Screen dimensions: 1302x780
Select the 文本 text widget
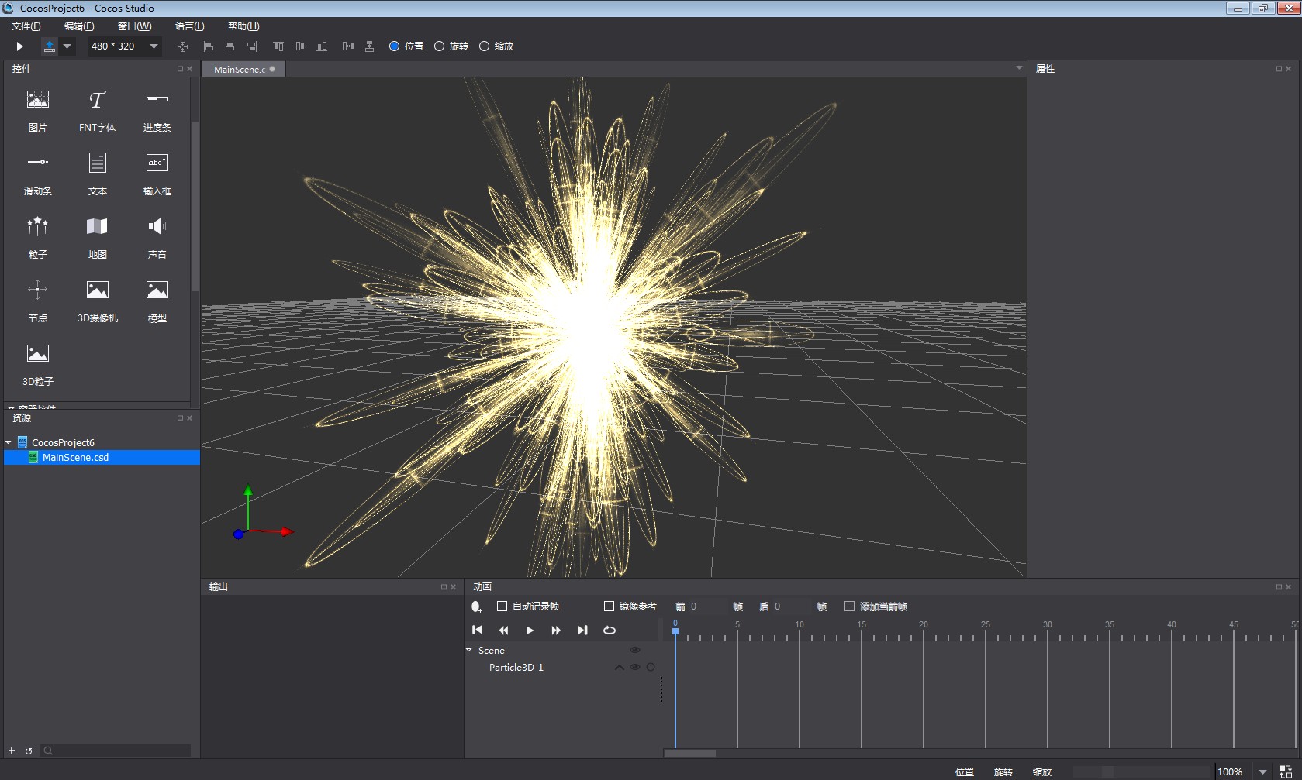[97, 174]
